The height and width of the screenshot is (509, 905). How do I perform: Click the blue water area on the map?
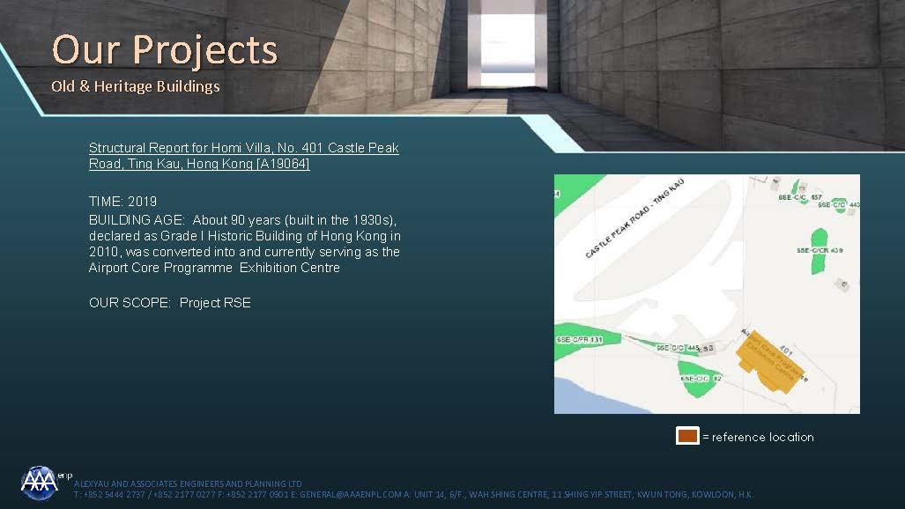(x=582, y=402)
